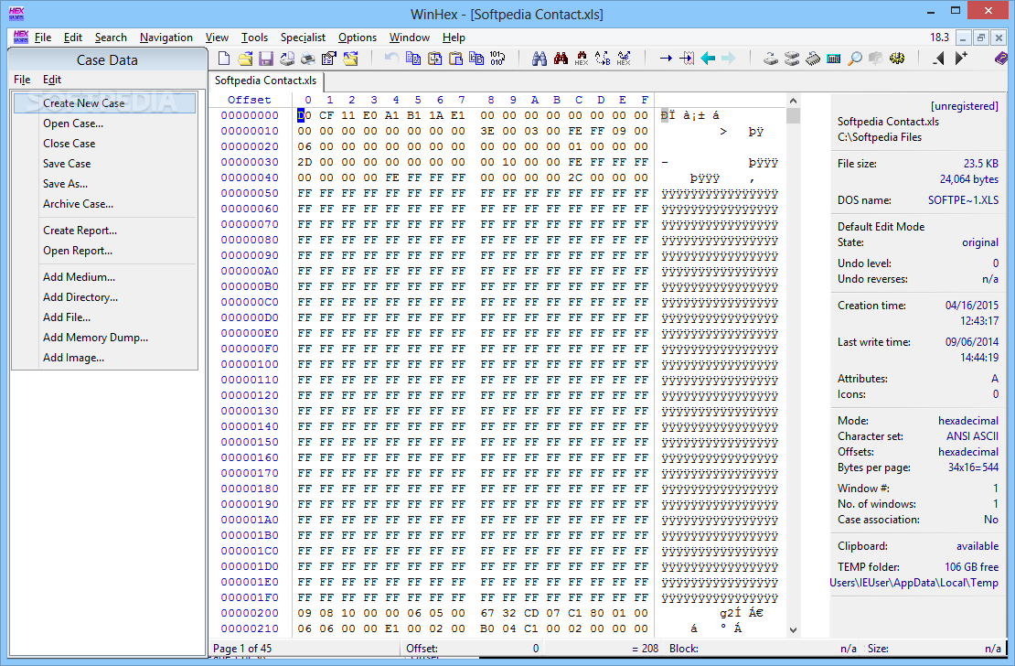The image size is (1015, 666).
Task: Click the magnifying glass Analyze icon
Action: click(854, 59)
